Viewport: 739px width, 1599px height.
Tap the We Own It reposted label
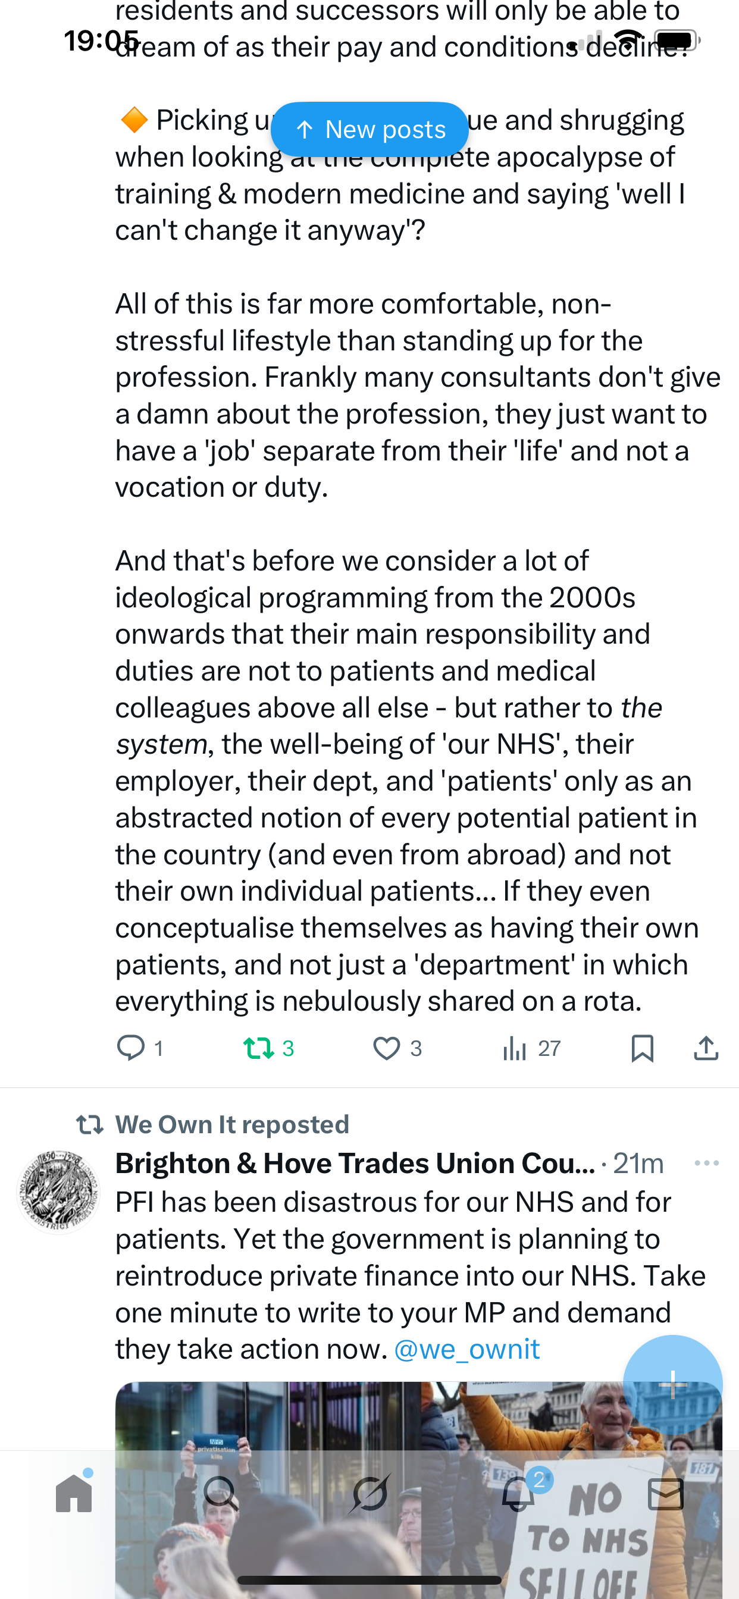click(x=232, y=1124)
